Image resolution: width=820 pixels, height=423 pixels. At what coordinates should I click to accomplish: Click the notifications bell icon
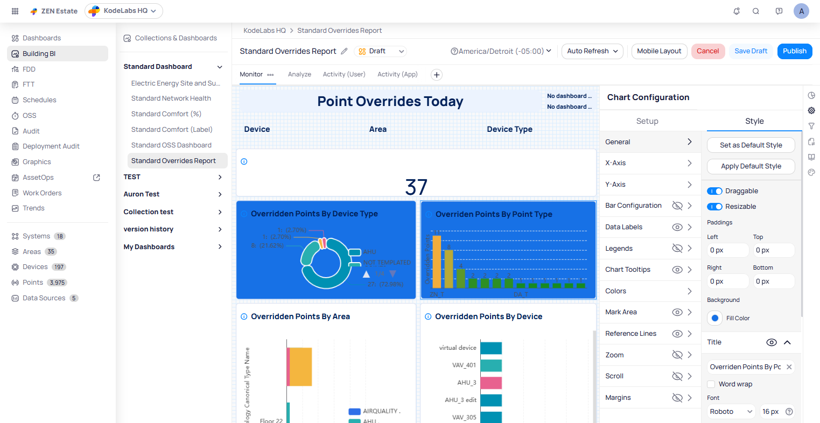[x=737, y=11]
